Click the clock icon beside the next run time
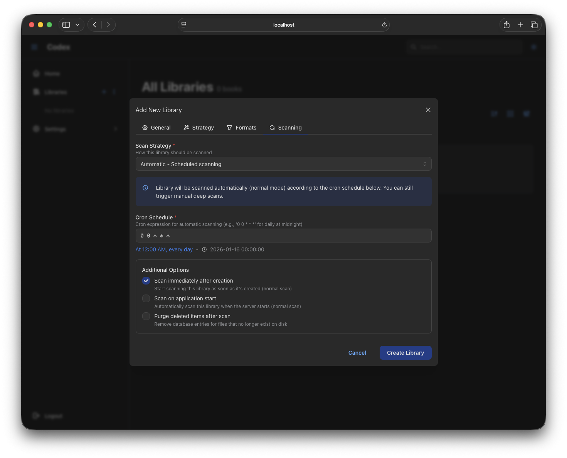The height and width of the screenshot is (458, 567). click(x=204, y=249)
